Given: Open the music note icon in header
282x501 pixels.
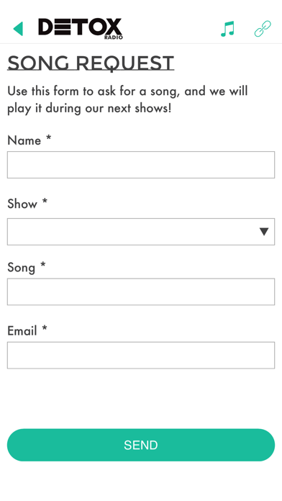Looking at the screenshot, I should point(228,29).
